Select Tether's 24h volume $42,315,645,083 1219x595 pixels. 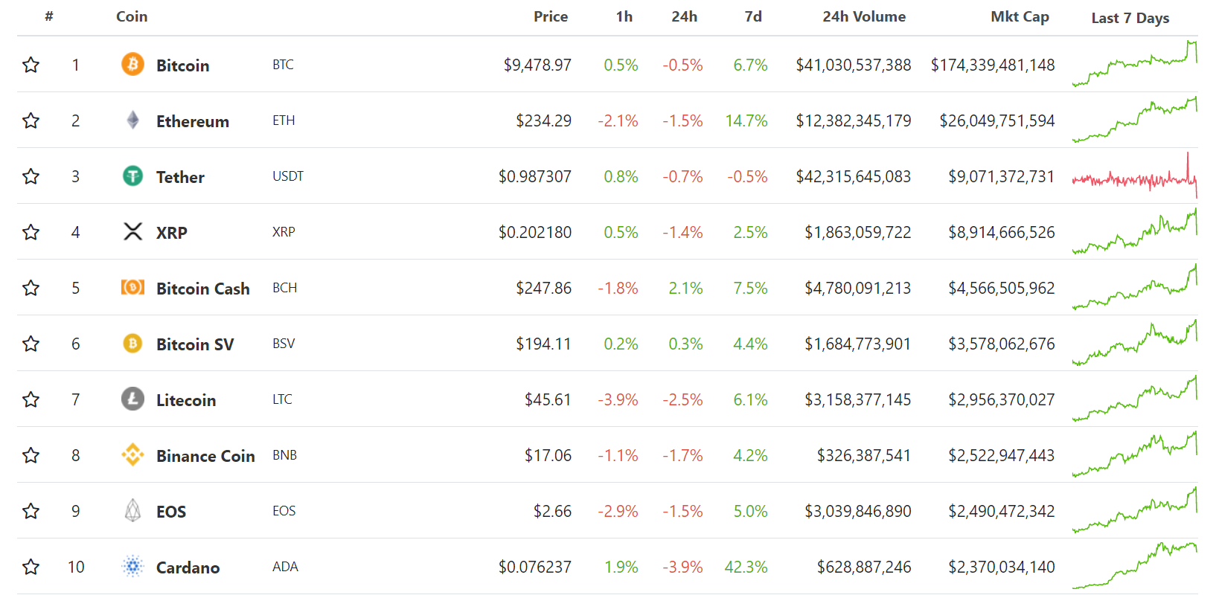[x=854, y=177]
